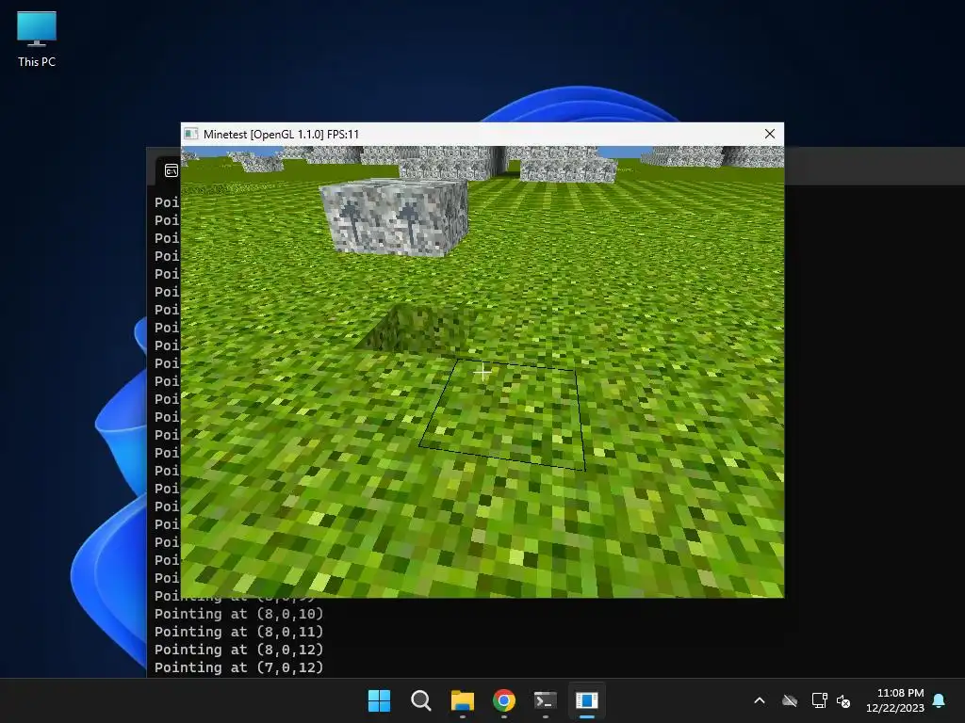
Task: Click the highlighted grass block under crosshair
Action: pos(502,414)
